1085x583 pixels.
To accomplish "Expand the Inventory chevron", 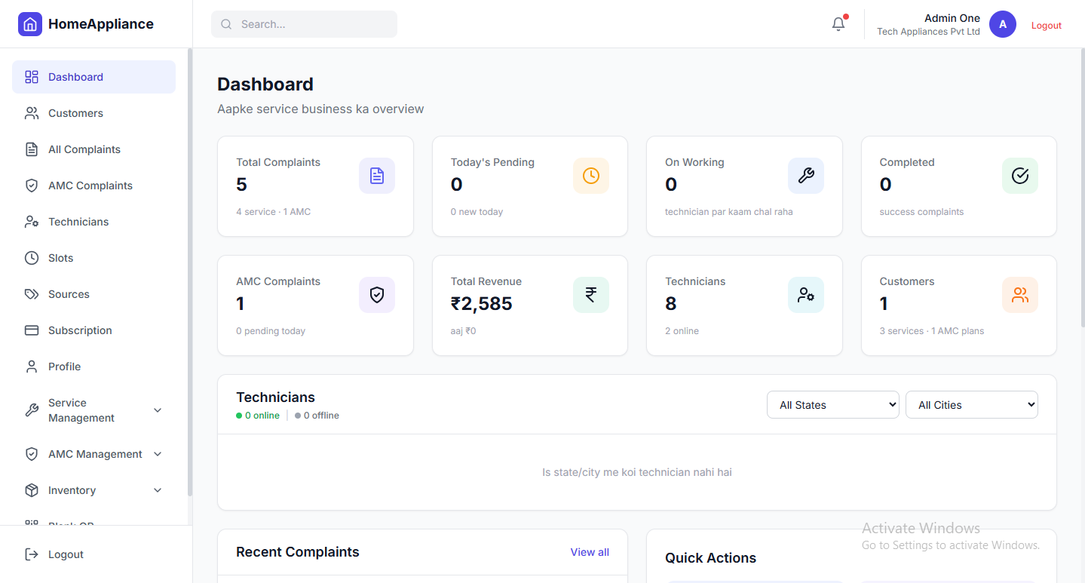I will [x=158, y=490].
